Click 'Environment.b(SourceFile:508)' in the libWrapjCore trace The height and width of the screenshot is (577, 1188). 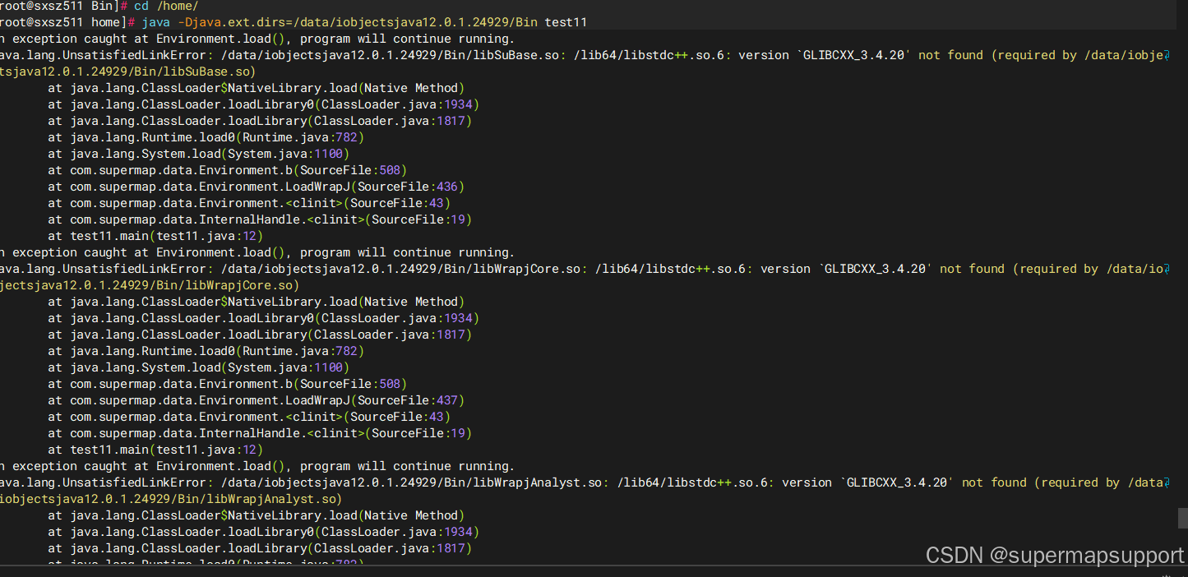click(227, 384)
